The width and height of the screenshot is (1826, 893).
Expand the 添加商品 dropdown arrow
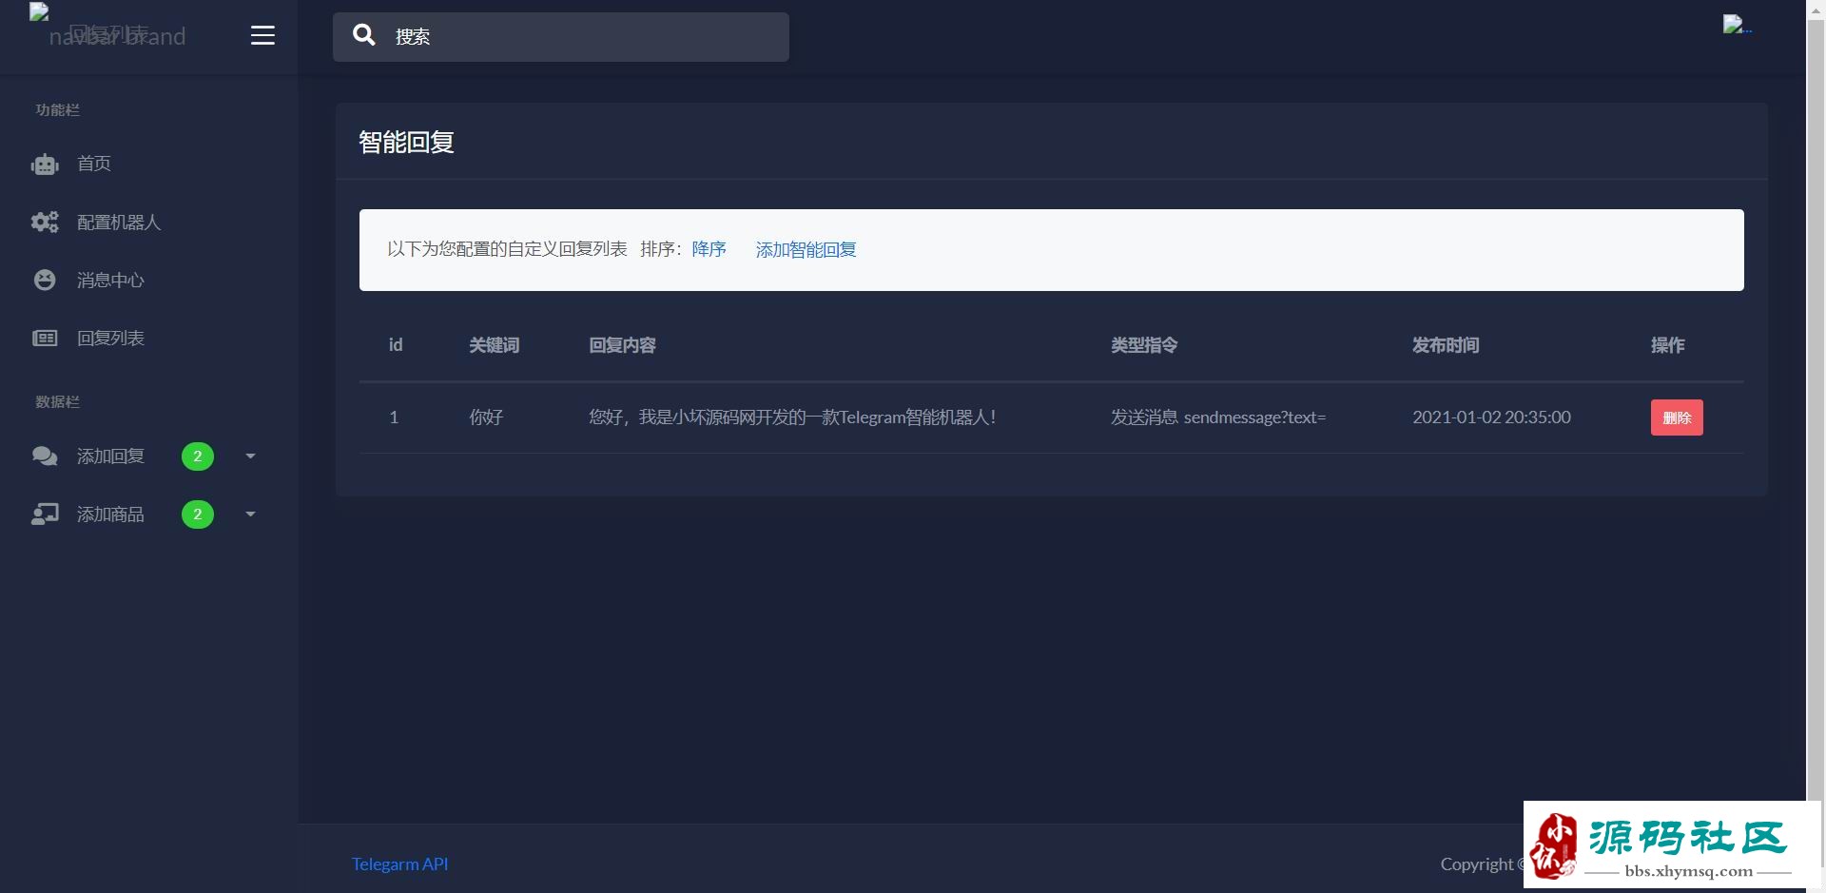[250, 514]
